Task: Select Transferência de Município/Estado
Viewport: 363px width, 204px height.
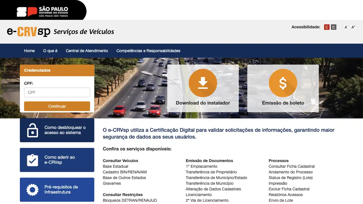Action: click(x=216, y=178)
